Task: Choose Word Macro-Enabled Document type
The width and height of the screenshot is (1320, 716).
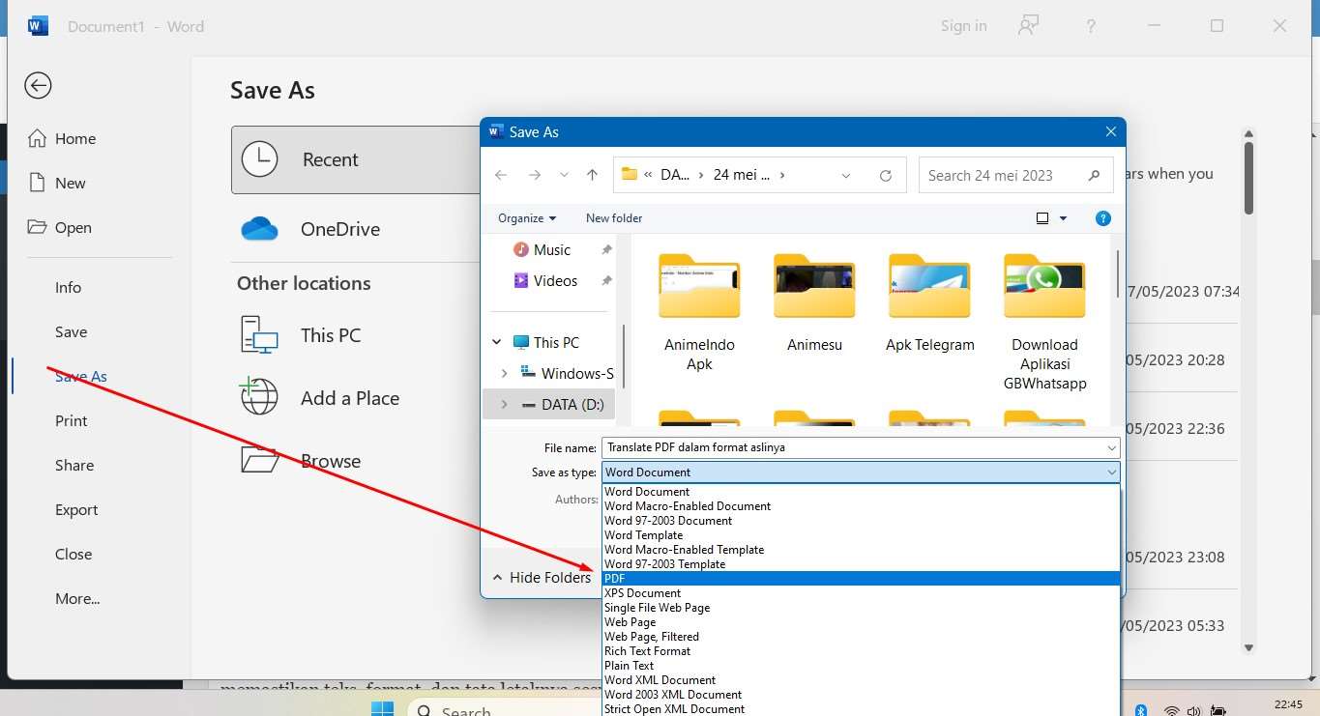Action: coord(861,505)
